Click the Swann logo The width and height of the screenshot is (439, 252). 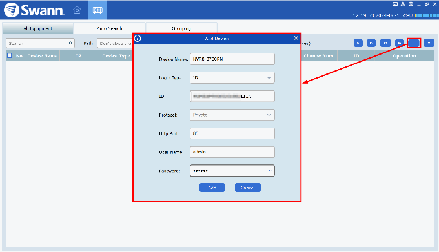(34, 10)
